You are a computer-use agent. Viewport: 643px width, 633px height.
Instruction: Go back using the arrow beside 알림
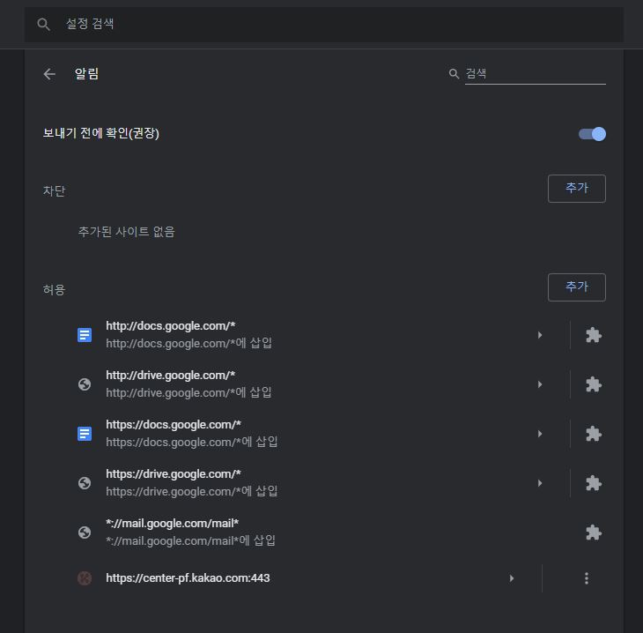click(x=49, y=74)
